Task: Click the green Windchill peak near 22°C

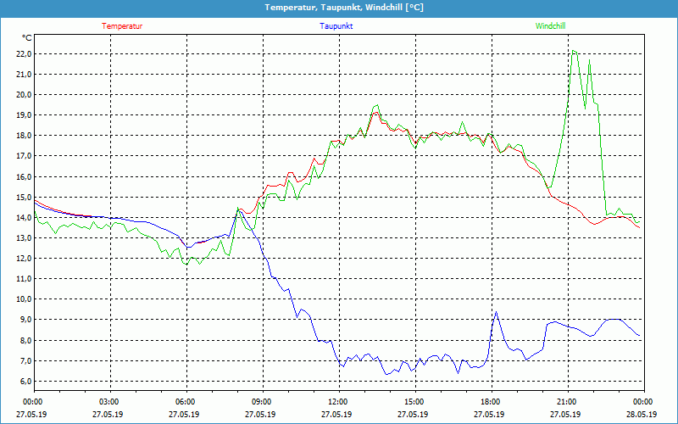Action: [574, 51]
